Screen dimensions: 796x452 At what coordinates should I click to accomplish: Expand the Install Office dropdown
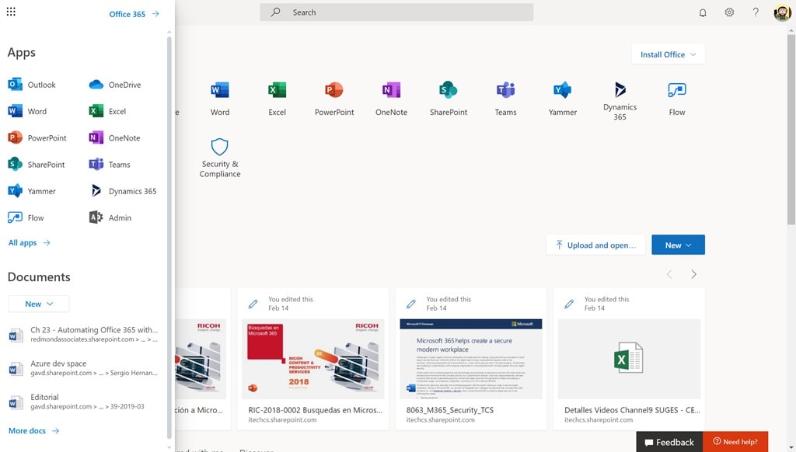[x=668, y=54]
